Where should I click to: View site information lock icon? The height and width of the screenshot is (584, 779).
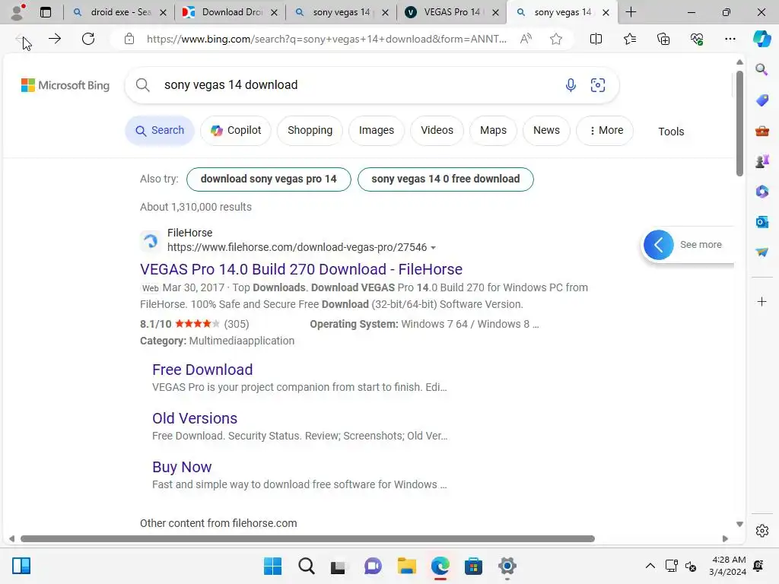click(129, 39)
